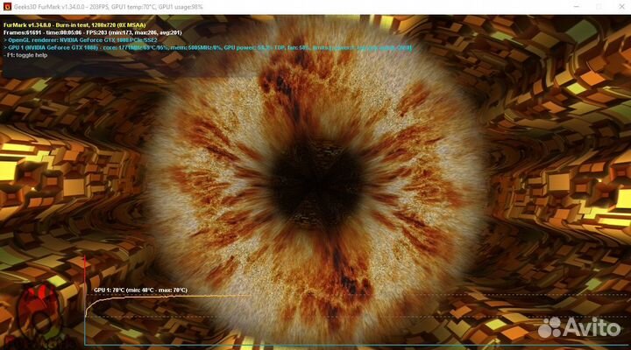Image resolution: width=631 pixels, height=350 pixels.
Task: Click the Geeks3D FurMark window title text
Action: 105,6
